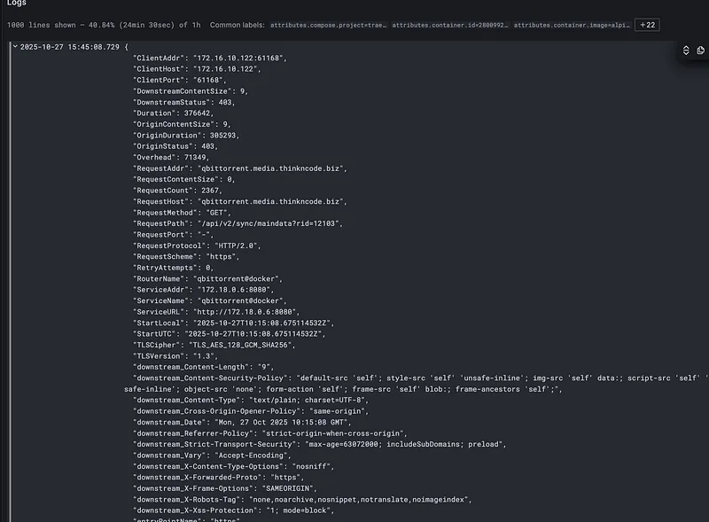Click the Logs panel title
This screenshot has width=709, height=522.
point(16,4)
